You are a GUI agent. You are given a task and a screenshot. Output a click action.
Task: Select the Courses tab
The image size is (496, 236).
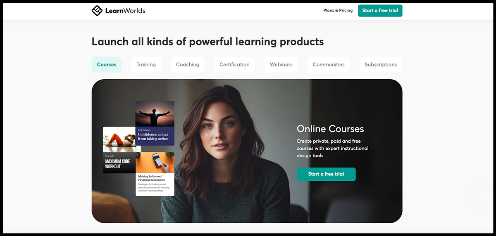107,64
